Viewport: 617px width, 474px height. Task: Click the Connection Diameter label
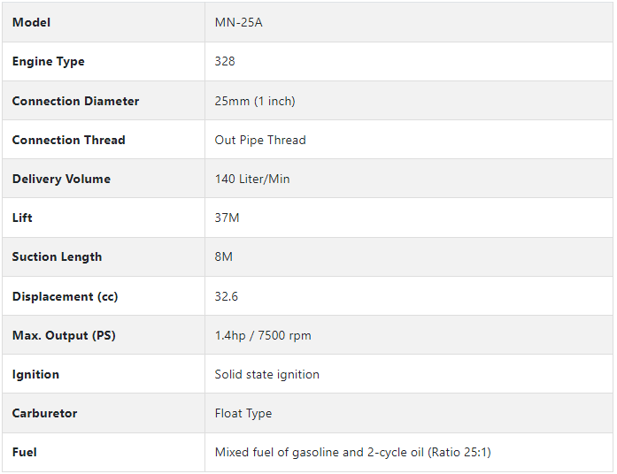point(75,101)
